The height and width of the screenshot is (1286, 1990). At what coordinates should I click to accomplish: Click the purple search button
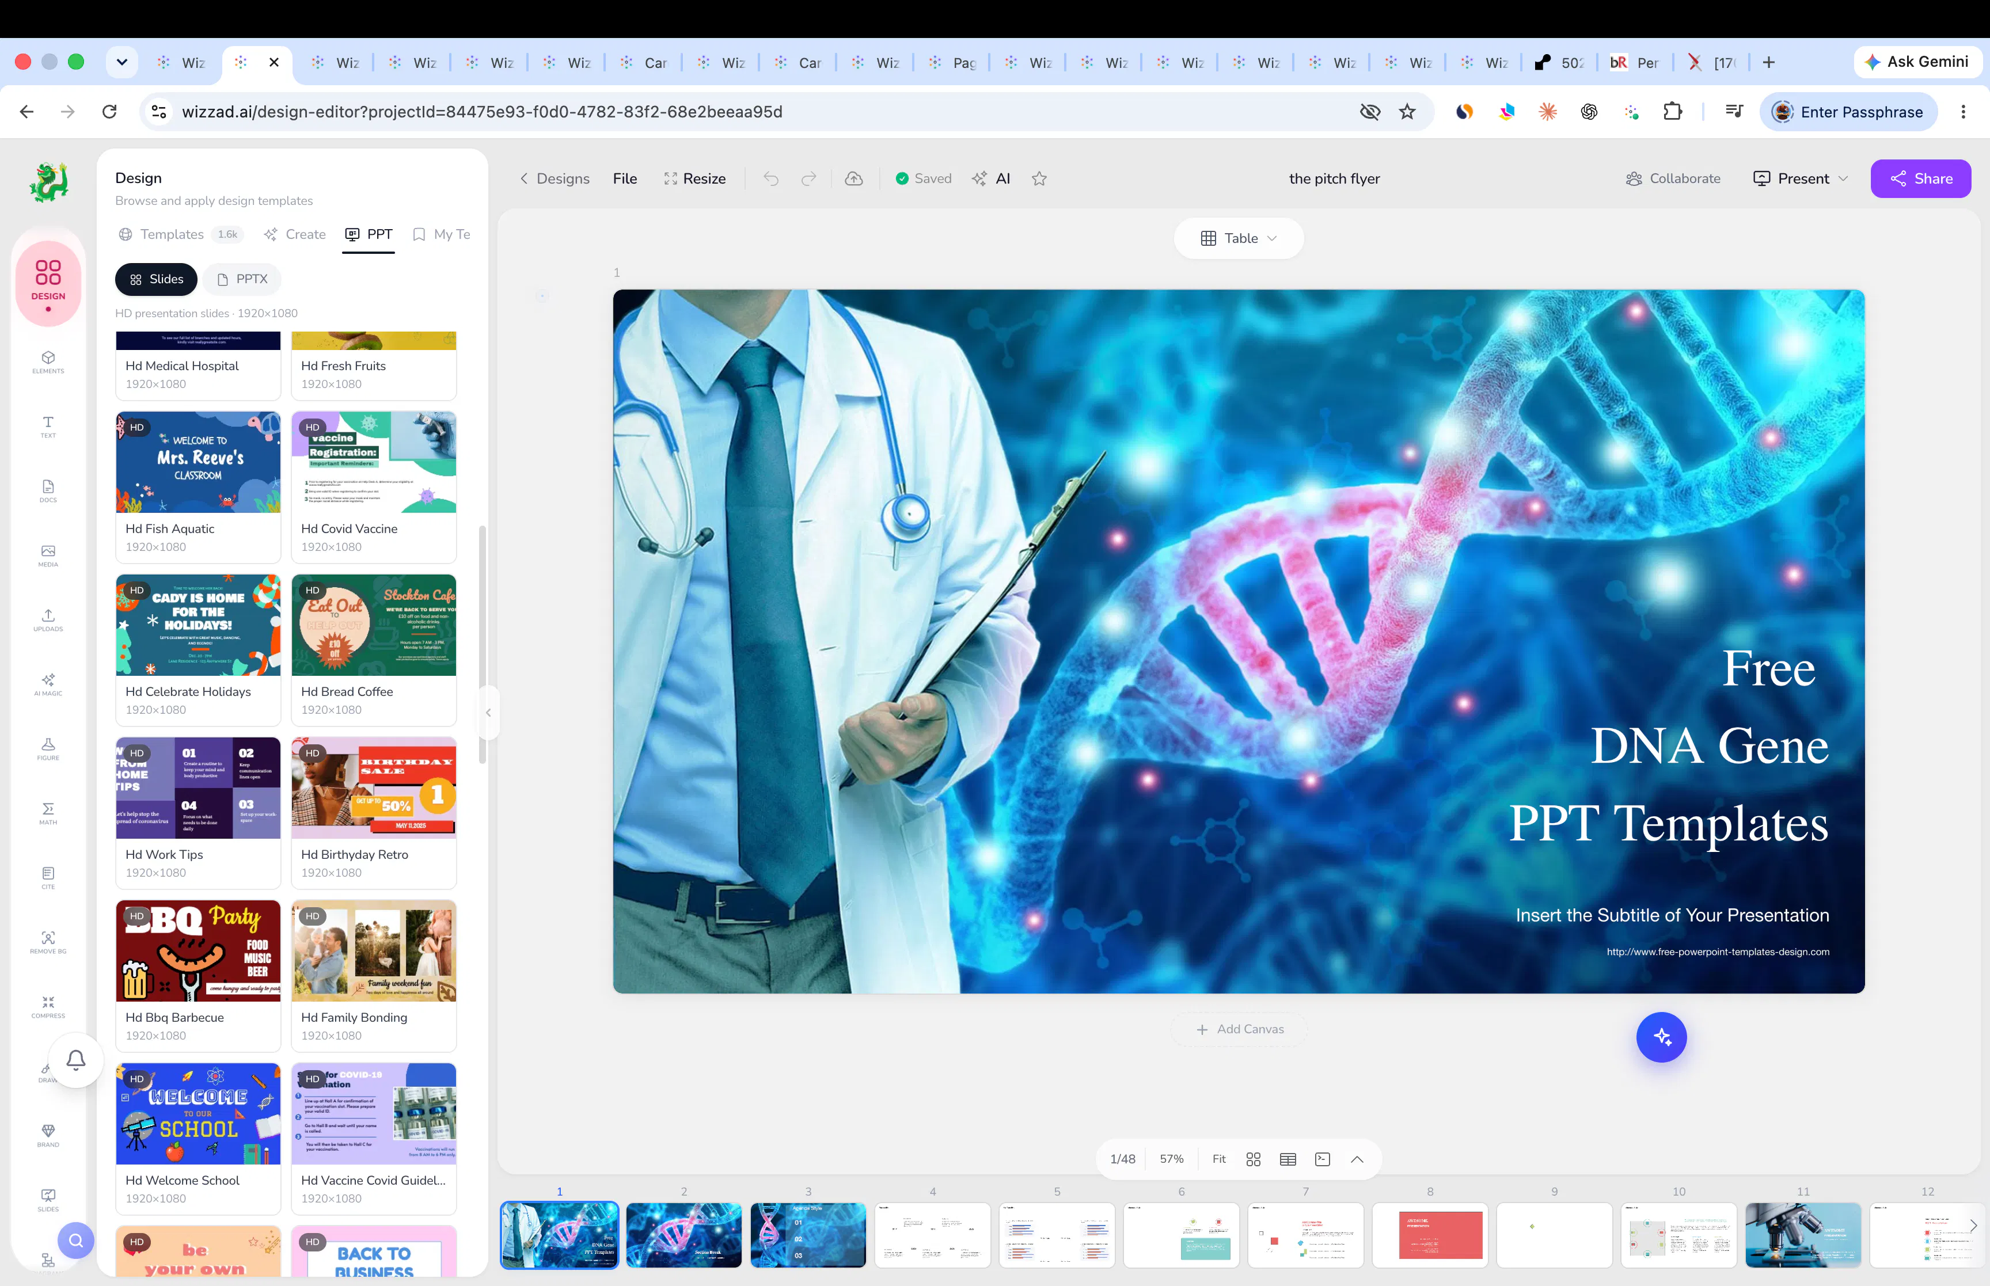(76, 1240)
